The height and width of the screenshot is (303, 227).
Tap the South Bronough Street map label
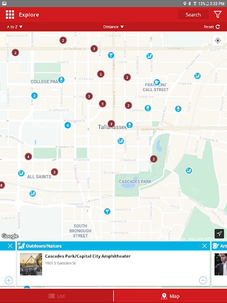(80, 231)
